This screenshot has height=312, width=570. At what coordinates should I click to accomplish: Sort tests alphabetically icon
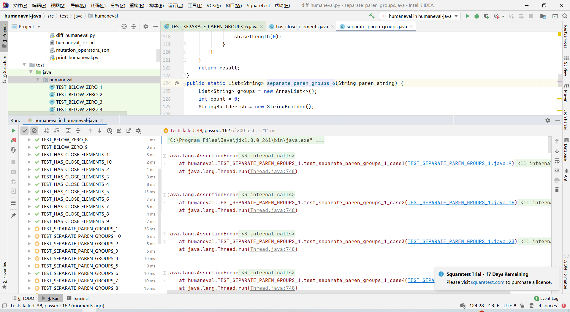(x=46, y=131)
